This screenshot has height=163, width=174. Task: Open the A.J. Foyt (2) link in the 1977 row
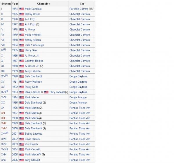pos(30,24)
